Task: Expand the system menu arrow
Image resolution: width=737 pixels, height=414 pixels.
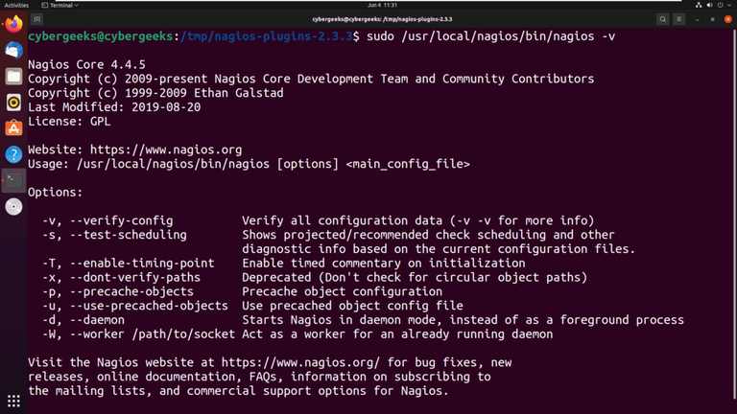Action: (x=728, y=5)
